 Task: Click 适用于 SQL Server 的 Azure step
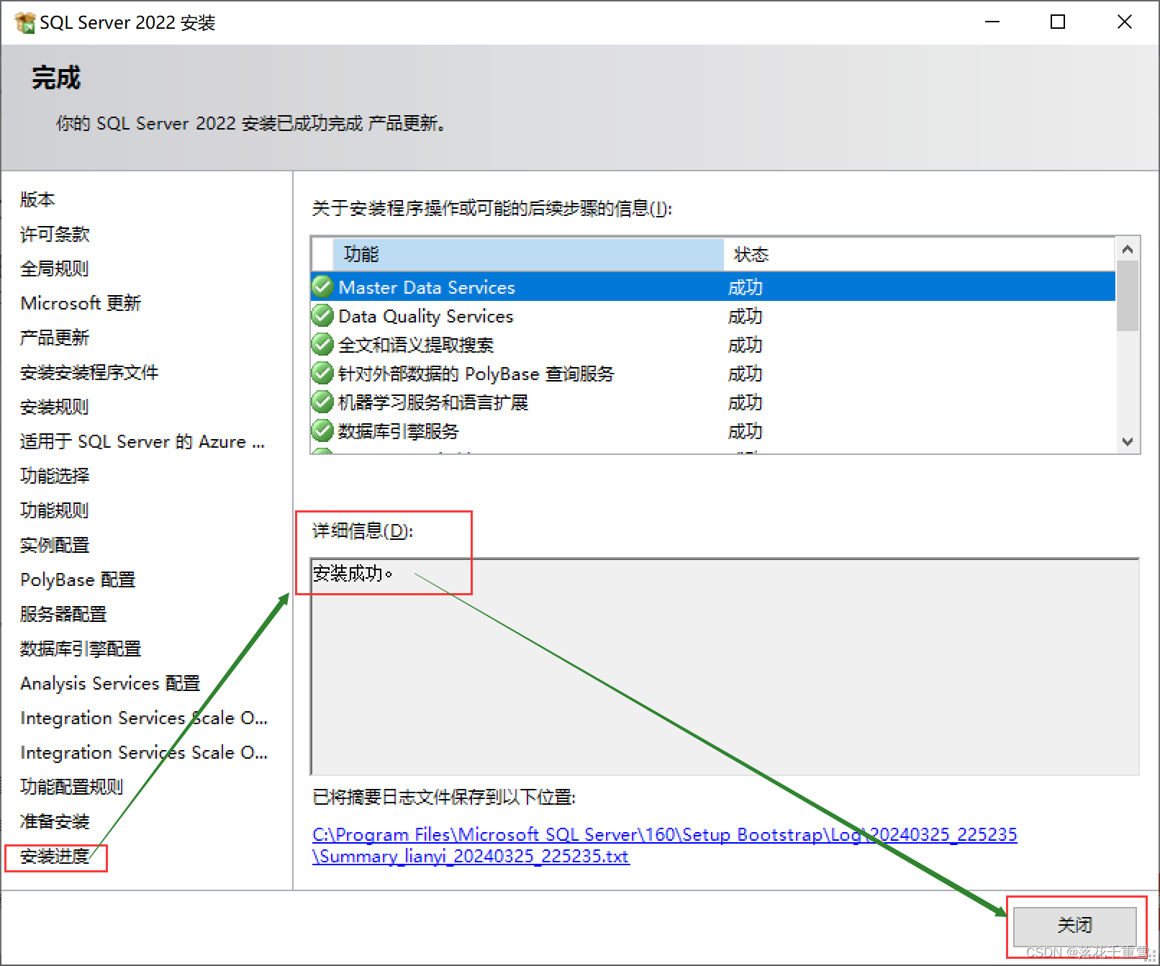pyautogui.click(x=142, y=441)
